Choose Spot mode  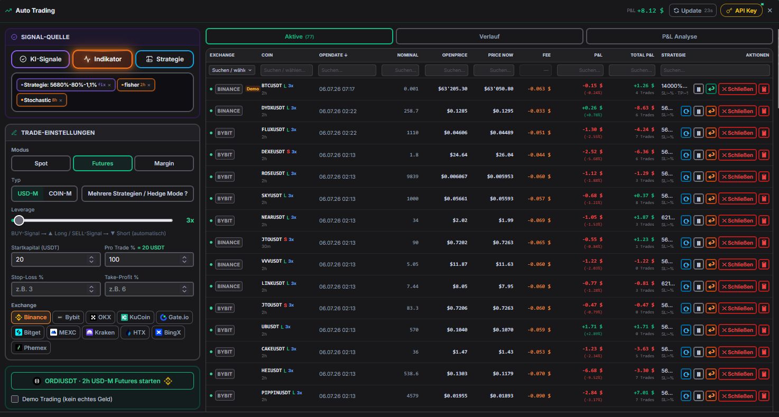pyautogui.click(x=41, y=163)
